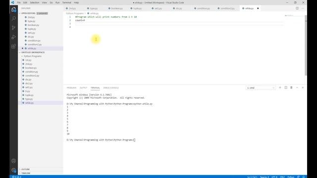The image size is (317, 178).
Task: Switch to the condition2.py editor tab
Action: pos(226,8)
